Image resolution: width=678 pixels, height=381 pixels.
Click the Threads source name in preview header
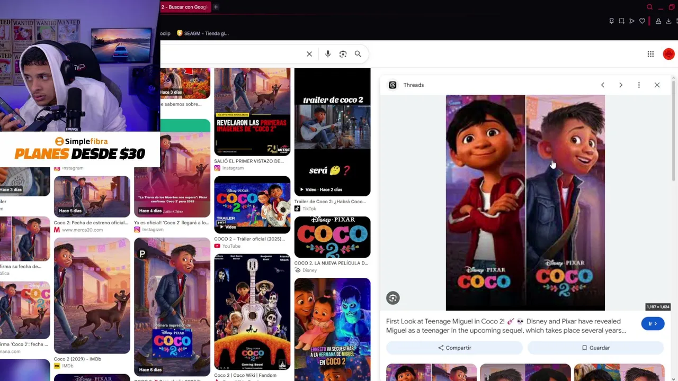point(414,85)
